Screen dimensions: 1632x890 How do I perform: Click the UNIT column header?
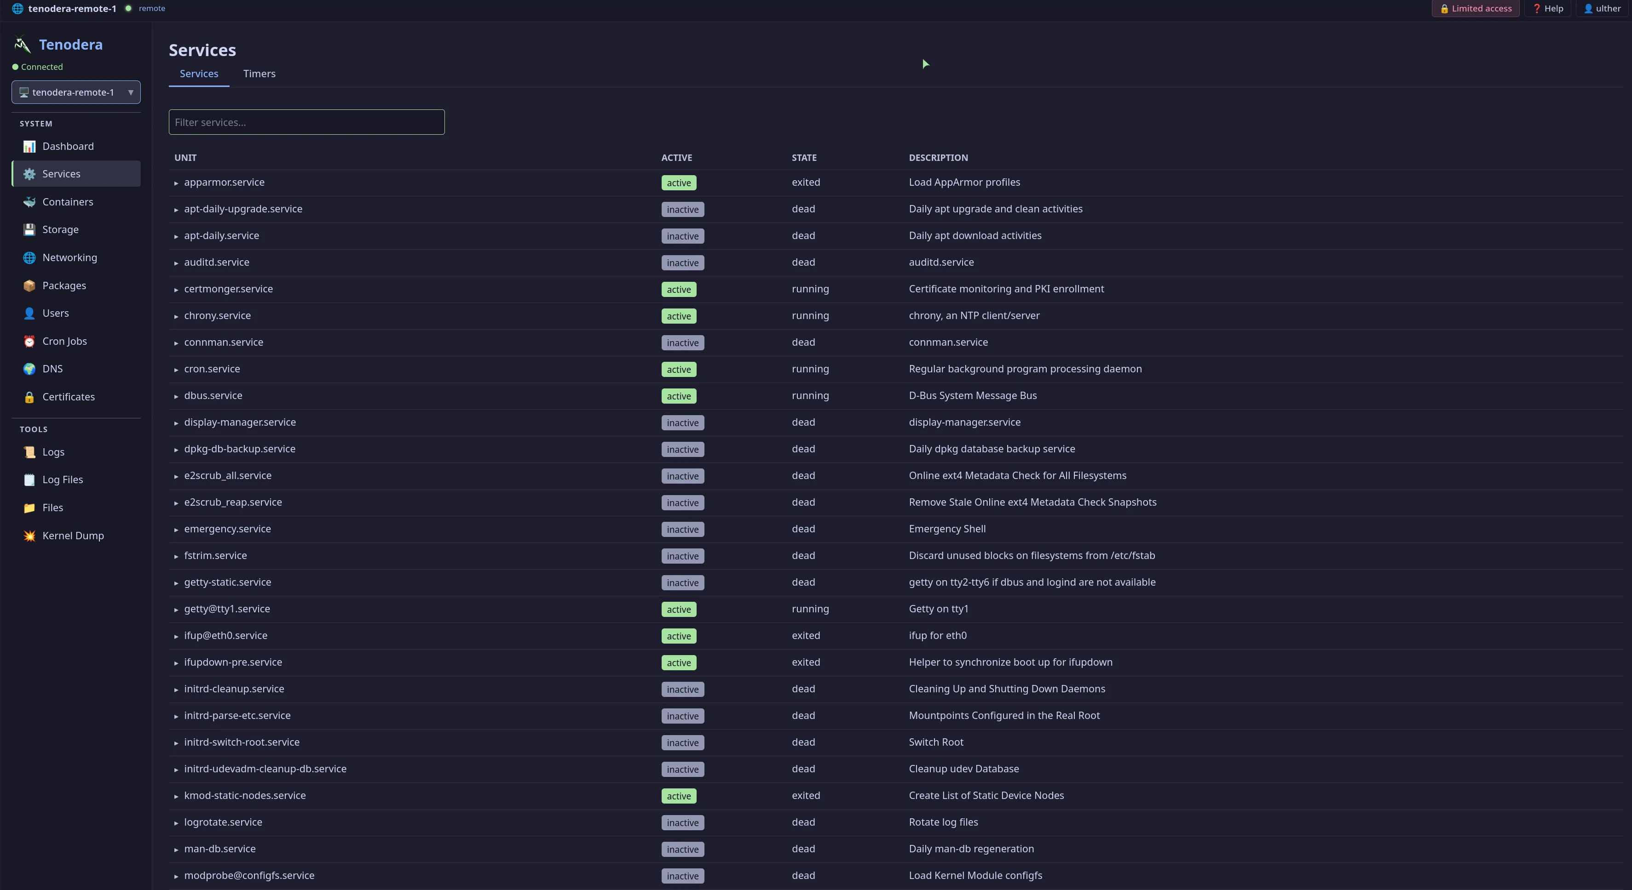pyautogui.click(x=185, y=158)
